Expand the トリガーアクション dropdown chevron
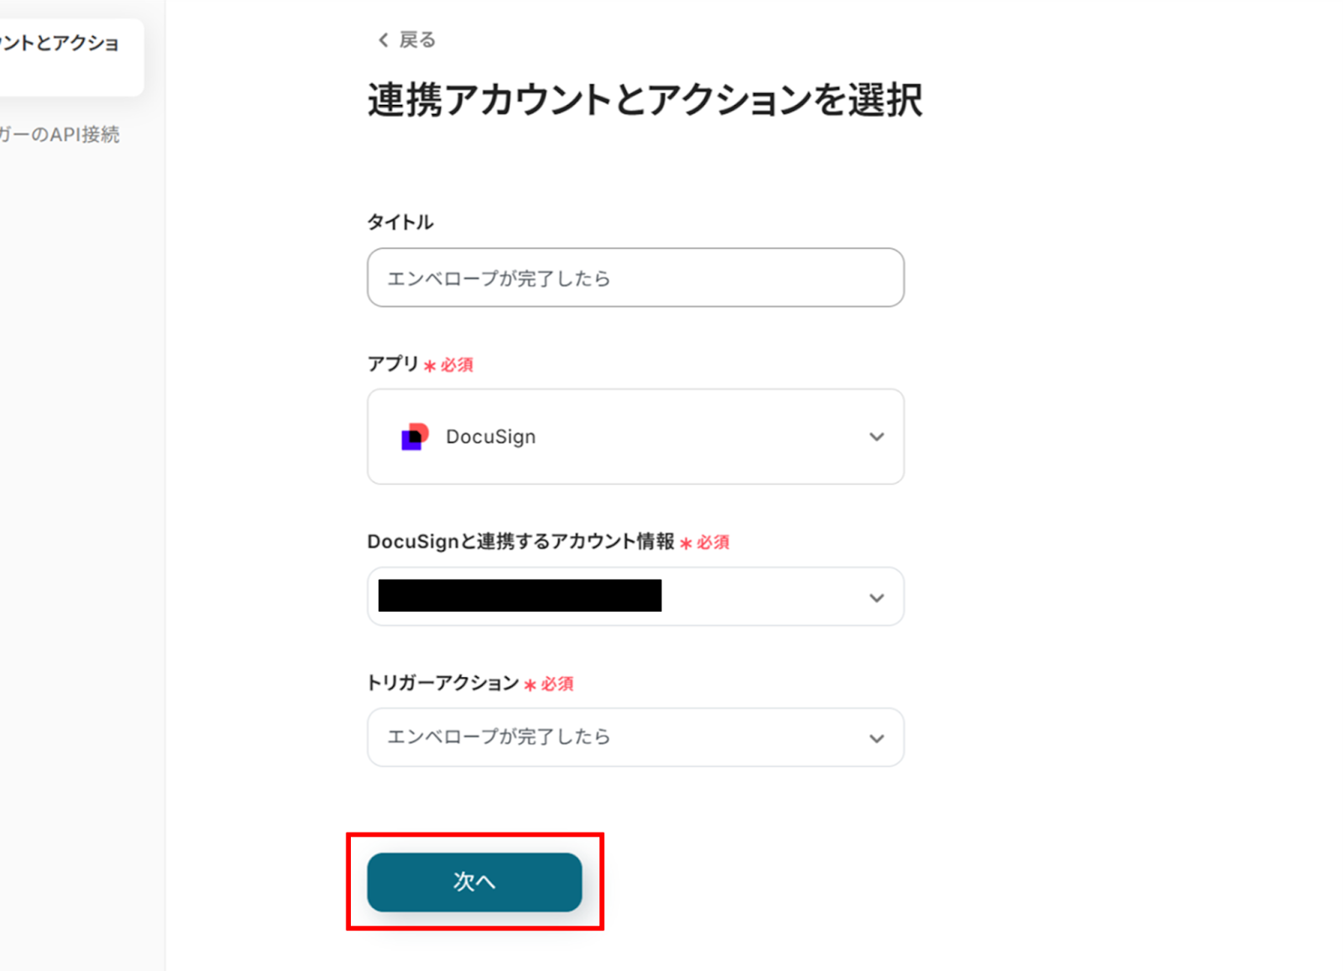The image size is (1343, 971). (x=876, y=739)
